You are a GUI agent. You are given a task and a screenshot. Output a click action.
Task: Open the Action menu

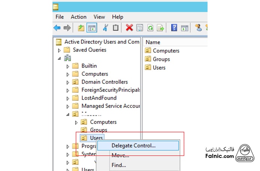pos(78,17)
